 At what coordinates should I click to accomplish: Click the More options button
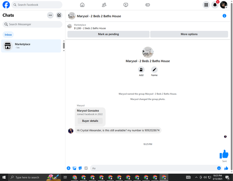click(x=189, y=34)
